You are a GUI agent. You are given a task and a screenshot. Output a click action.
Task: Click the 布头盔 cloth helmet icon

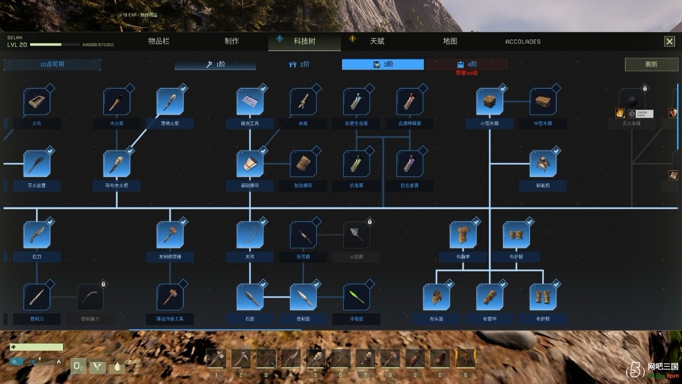pos(436,297)
